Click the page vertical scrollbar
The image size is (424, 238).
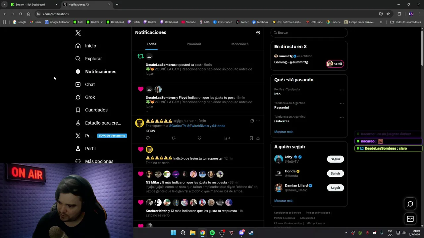coord(422,48)
